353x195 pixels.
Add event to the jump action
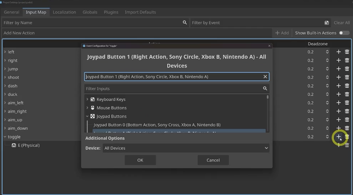(338, 69)
